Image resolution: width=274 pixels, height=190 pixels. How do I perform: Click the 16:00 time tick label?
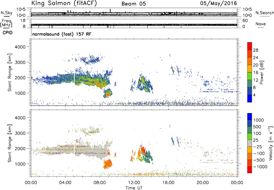168,183
